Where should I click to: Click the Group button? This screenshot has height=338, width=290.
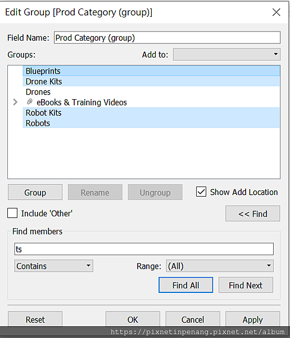click(x=35, y=192)
